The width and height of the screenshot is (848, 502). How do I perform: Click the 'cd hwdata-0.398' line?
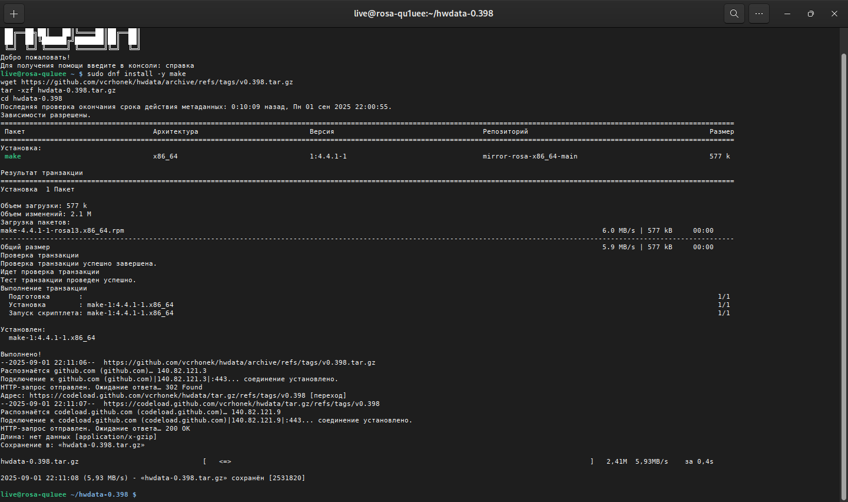tap(31, 98)
